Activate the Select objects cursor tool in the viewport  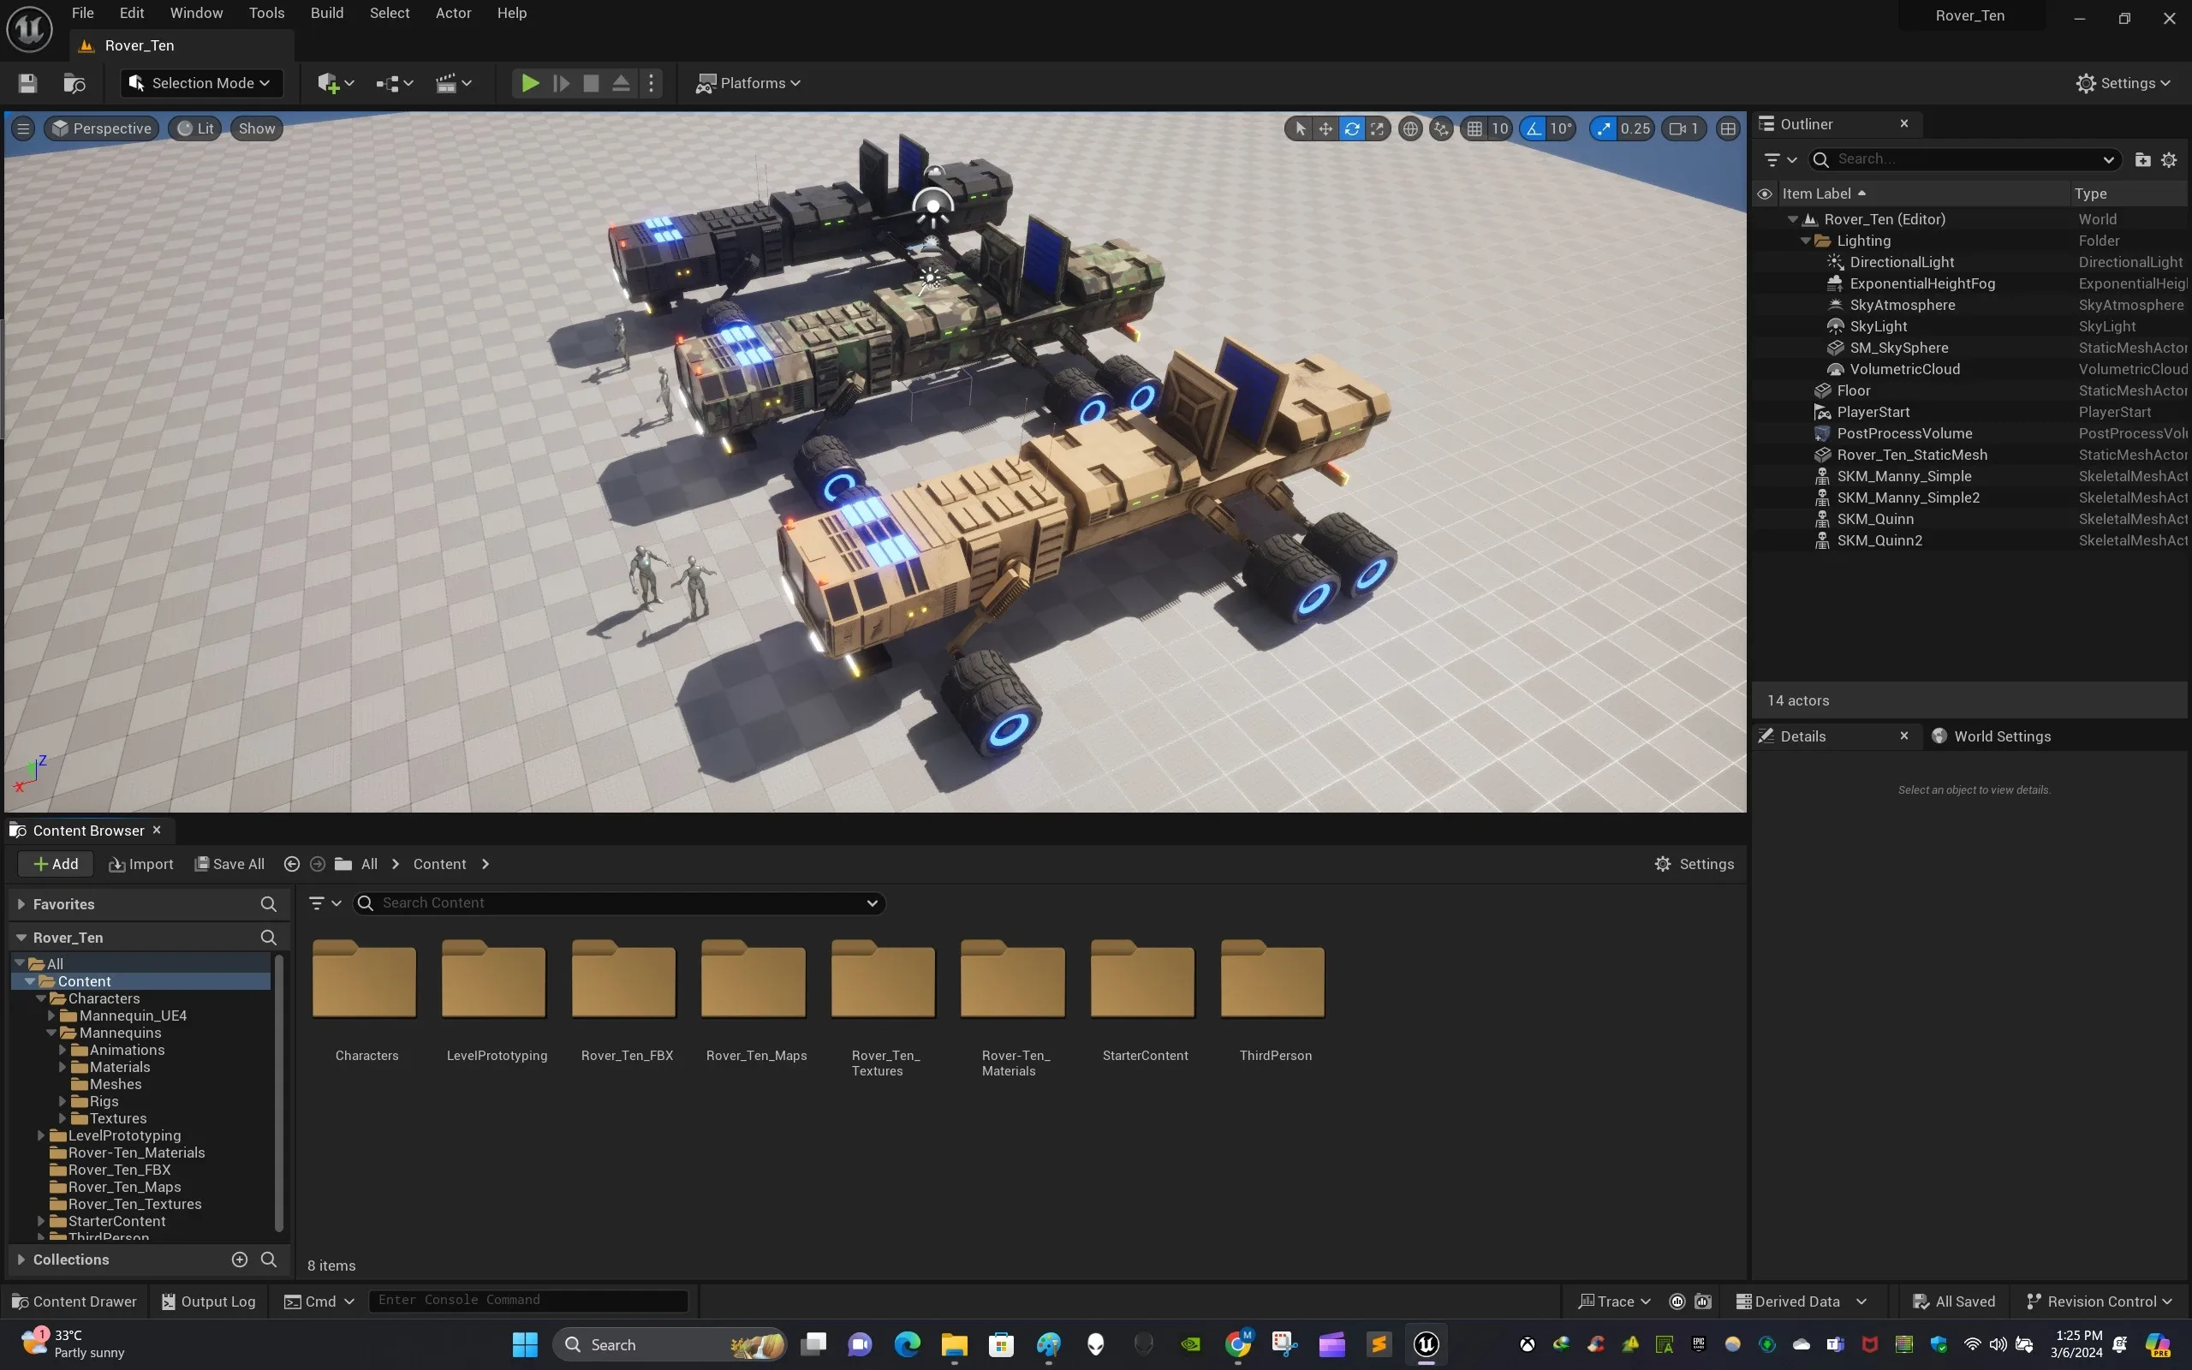1300,128
